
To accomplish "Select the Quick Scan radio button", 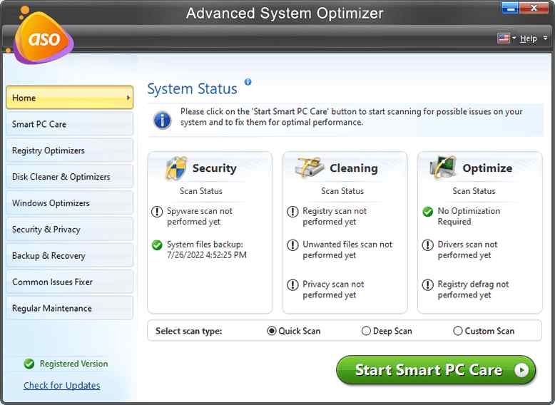I will tap(272, 331).
